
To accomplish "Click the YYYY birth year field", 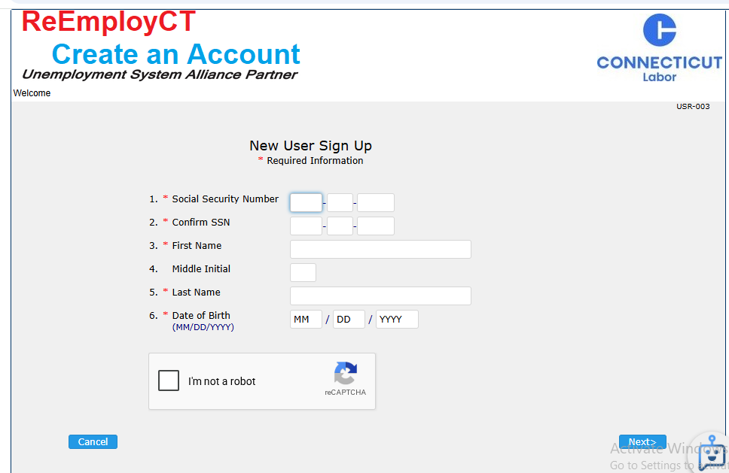I will click(x=397, y=320).
